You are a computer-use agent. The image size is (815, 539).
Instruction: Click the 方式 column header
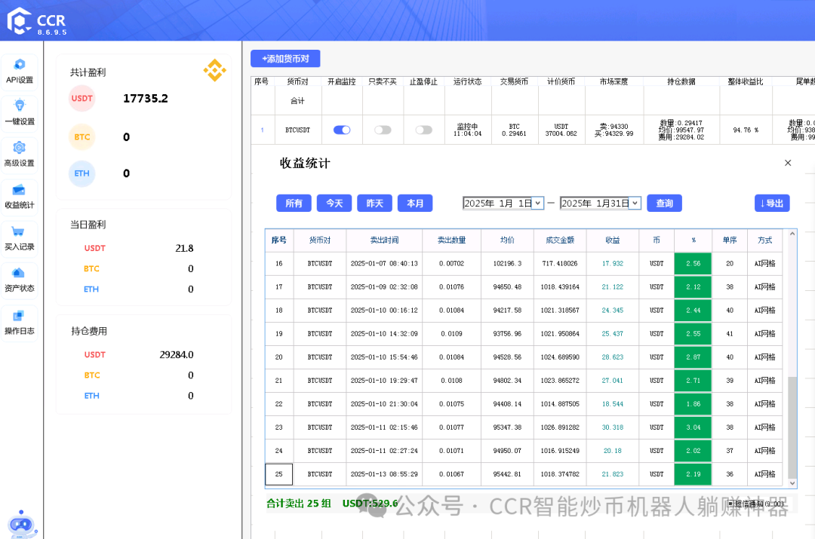click(764, 240)
